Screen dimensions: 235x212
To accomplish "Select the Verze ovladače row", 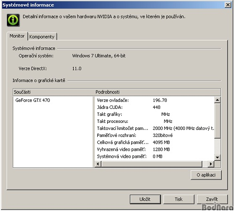I will pos(154,100).
